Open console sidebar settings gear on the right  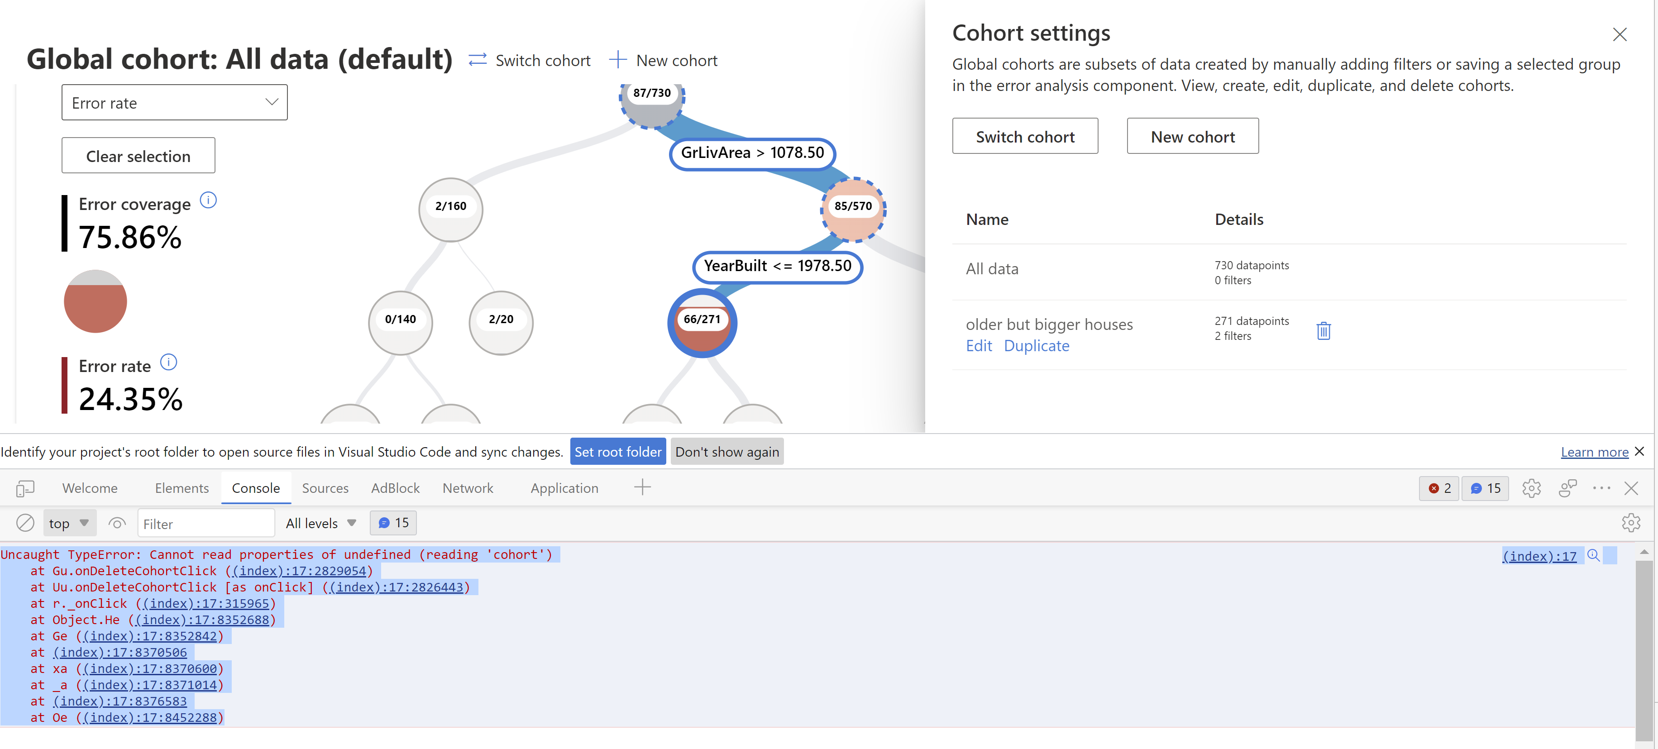[1632, 523]
